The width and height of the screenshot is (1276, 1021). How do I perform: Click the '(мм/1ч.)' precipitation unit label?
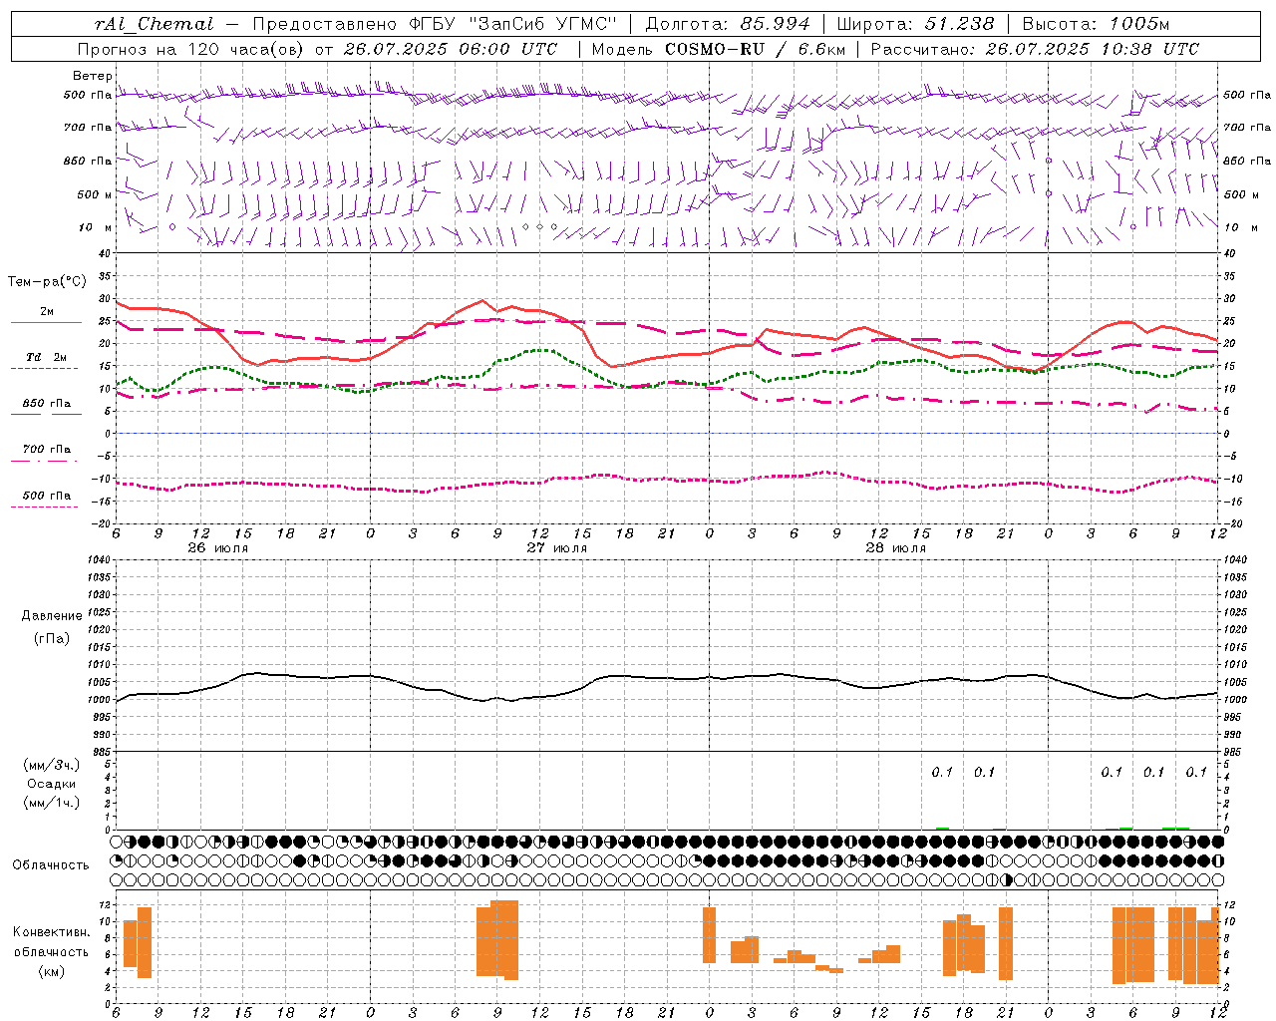52,803
